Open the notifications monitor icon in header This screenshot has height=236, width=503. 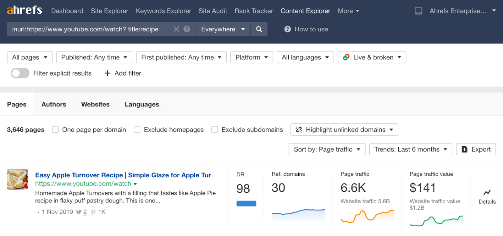[418, 11]
